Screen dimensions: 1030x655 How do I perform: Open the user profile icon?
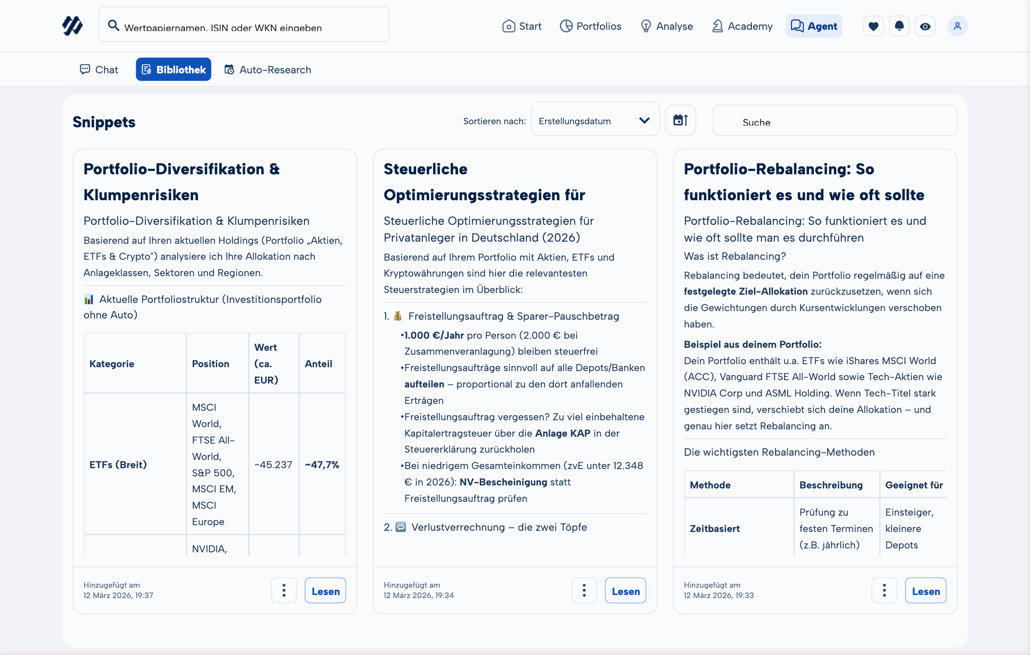[958, 26]
